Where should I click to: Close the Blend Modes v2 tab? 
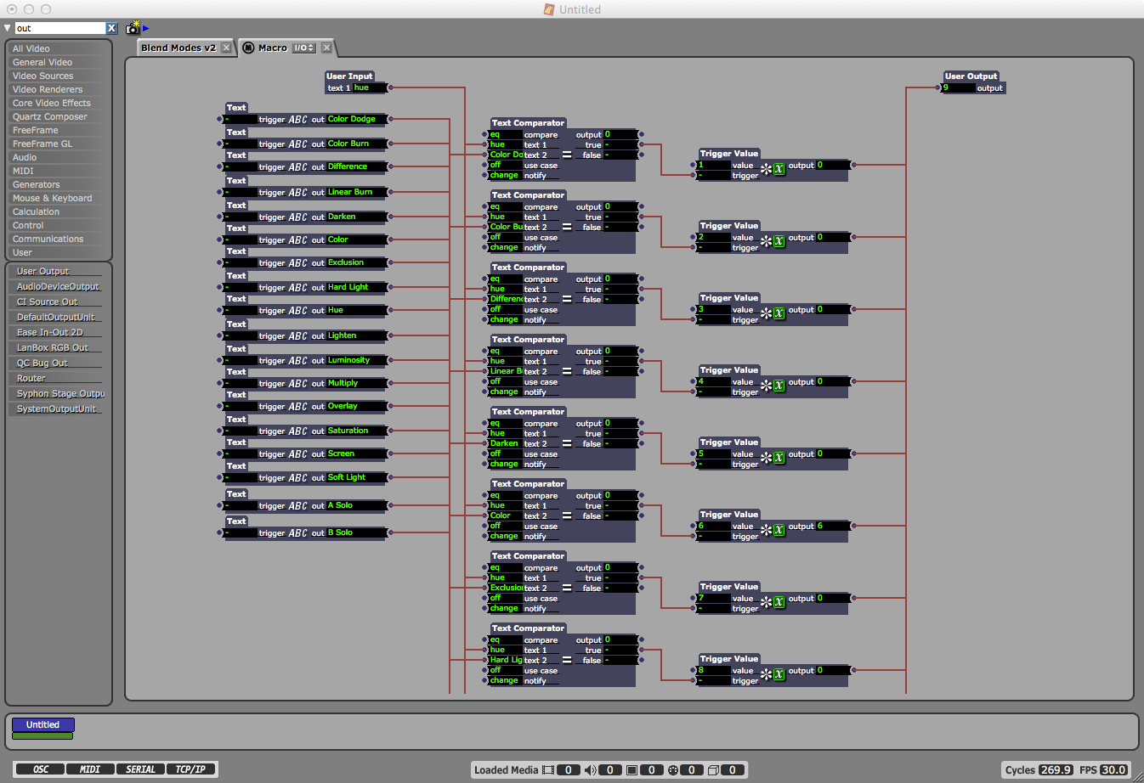(226, 48)
